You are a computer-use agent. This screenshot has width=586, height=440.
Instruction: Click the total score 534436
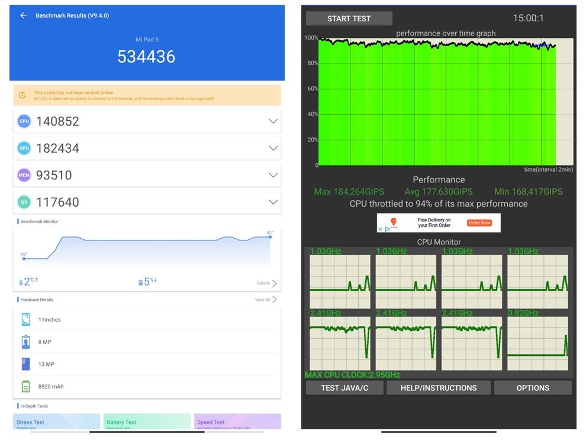tap(146, 56)
